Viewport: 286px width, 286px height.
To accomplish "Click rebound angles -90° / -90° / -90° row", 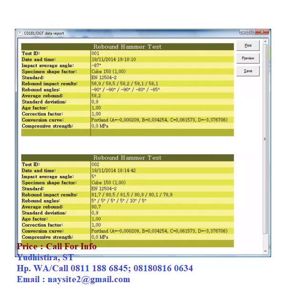I will pyautogui.click(x=125, y=90).
